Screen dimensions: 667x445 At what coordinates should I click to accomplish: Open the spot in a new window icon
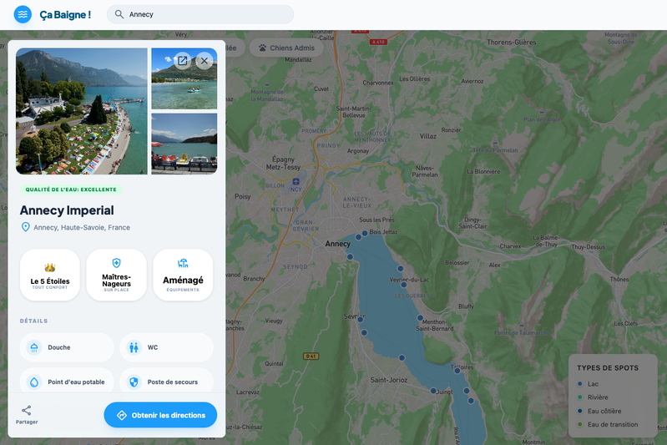[183, 61]
